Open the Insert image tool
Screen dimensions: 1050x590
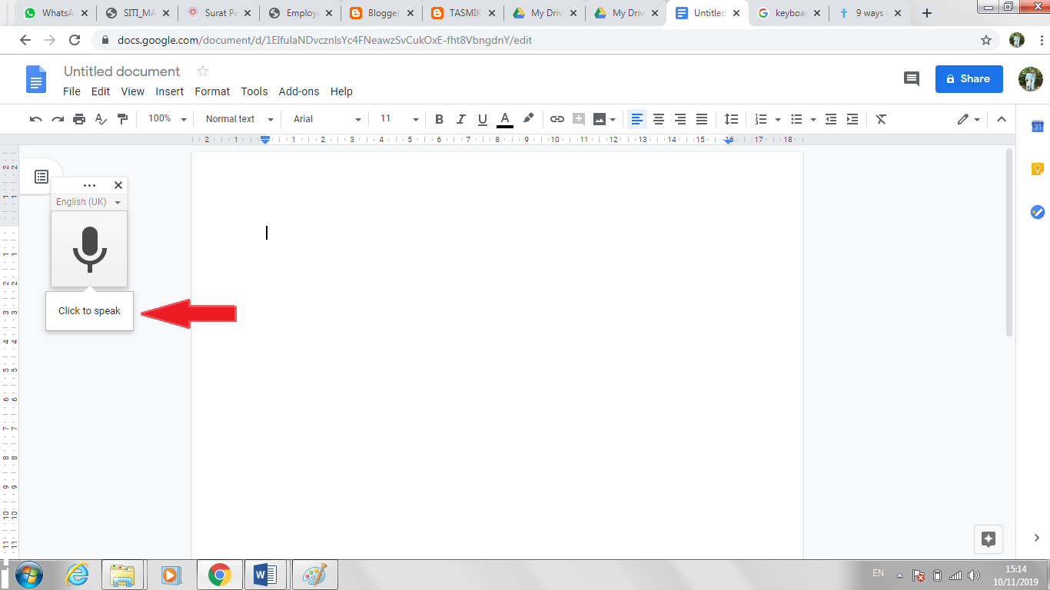point(599,119)
